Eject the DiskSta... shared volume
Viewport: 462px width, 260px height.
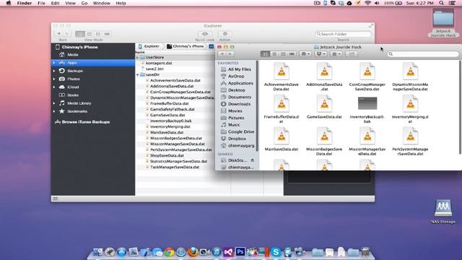[253, 160]
